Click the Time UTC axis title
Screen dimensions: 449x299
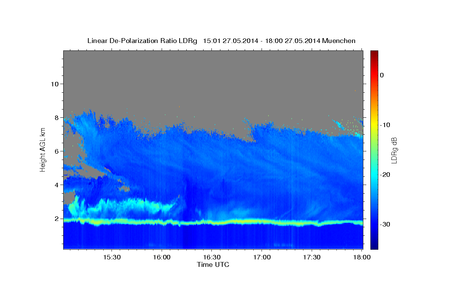pyautogui.click(x=213, y=265)
